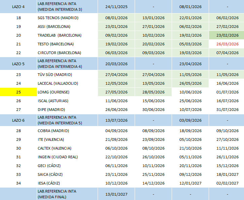
Task: Select the TRADELAB (BARCELONA) row label
Action: (67, 35)
